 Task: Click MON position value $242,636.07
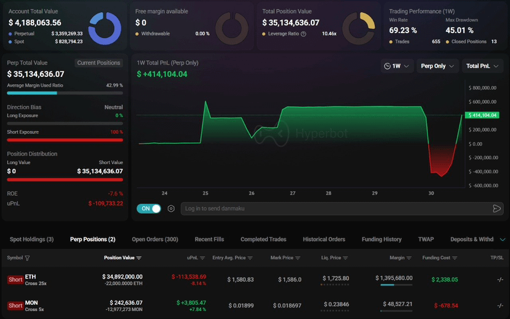[x=126, y=303]
